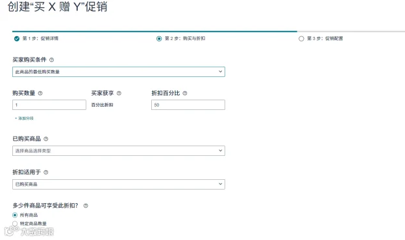Focus the 折扣百分比 input with 50

click(x=188, y=105)
